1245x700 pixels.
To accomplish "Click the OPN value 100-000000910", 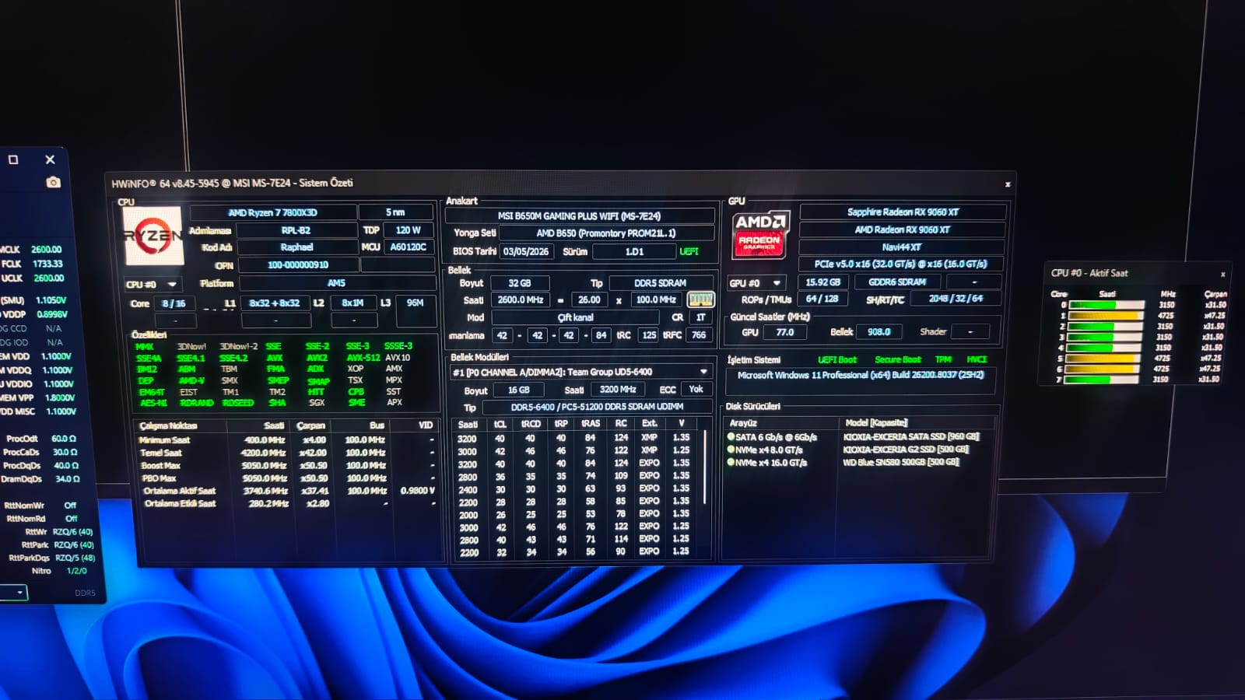I will coord(297,265).
